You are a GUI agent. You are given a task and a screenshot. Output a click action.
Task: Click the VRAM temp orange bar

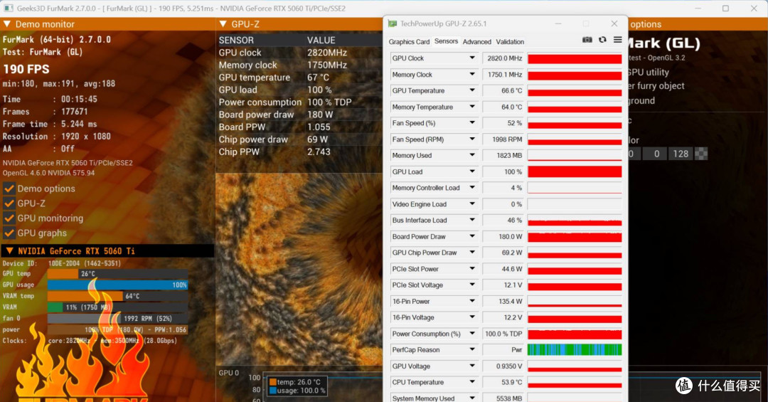(85, 296)
